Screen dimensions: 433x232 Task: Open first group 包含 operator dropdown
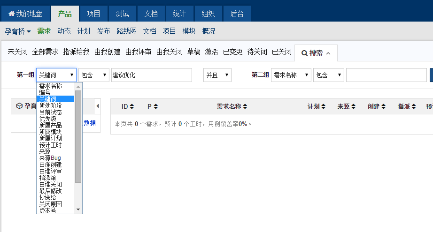[x=94, y=75]
